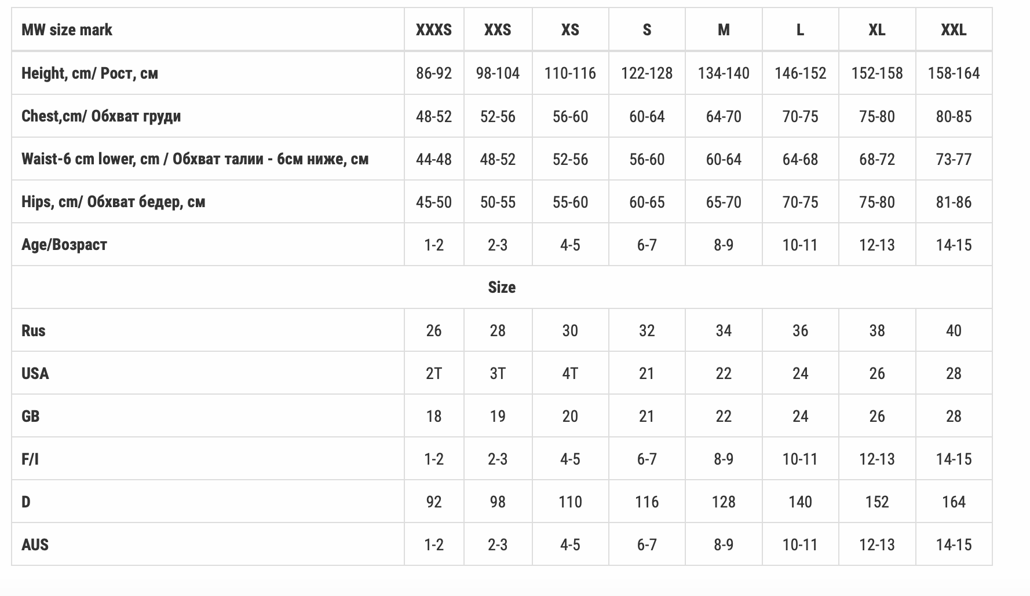Select the XXL size column header

[953, 30]
